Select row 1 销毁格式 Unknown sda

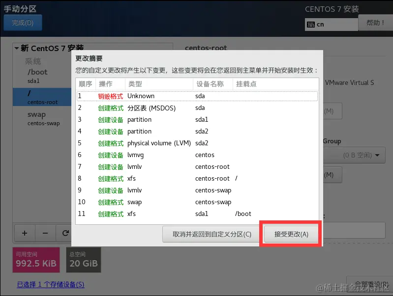click(197, 96)
